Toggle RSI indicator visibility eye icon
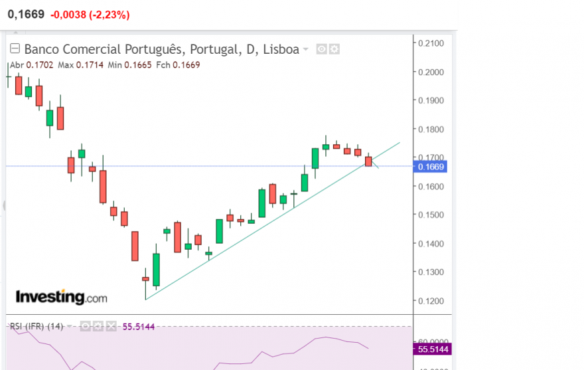This screenshot has height=370, width=584. [86, 327]
